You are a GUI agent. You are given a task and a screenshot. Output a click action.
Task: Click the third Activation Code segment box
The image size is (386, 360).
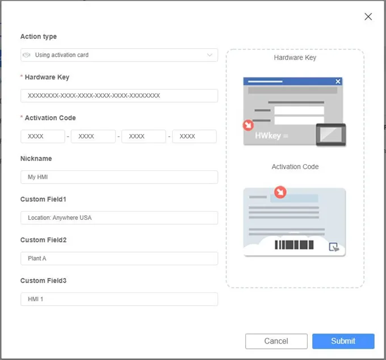pyautogui.click(x=144, y=136)
